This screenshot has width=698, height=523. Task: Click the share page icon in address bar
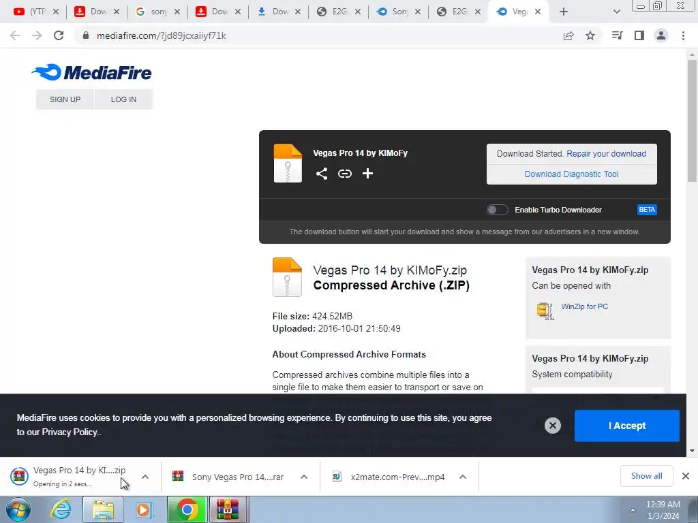pos(568,35)
